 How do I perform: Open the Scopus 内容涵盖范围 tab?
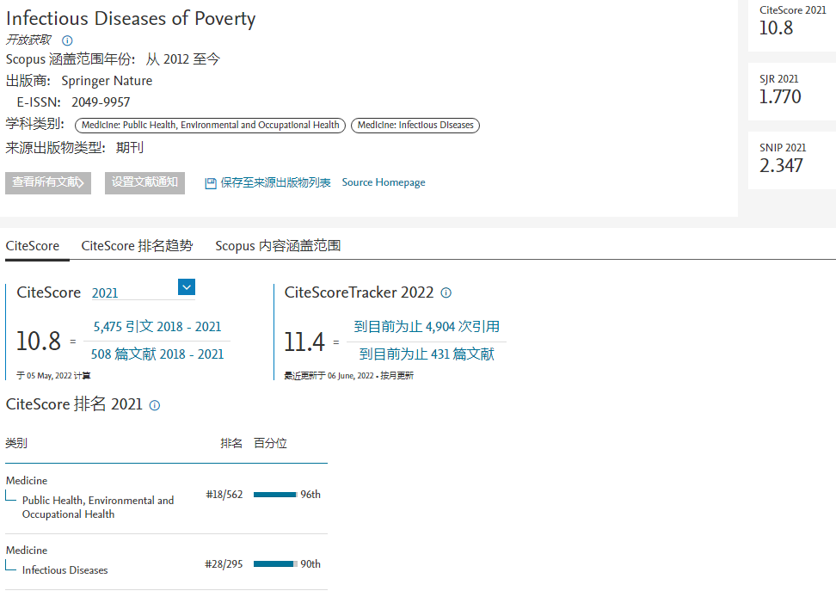(x=278, y=246)
